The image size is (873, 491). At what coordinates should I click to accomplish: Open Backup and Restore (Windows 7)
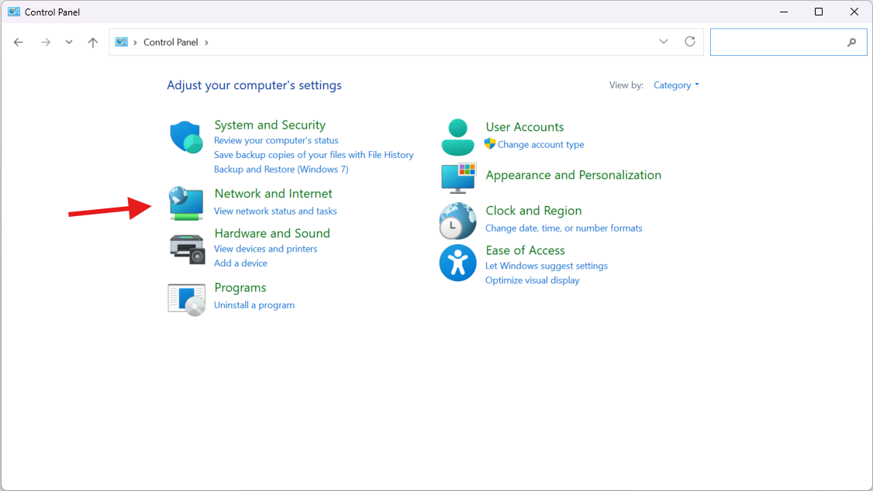point(281,169)
